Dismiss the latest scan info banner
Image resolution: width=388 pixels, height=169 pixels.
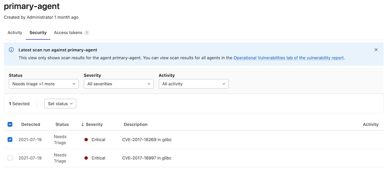(x=376, y=50)
